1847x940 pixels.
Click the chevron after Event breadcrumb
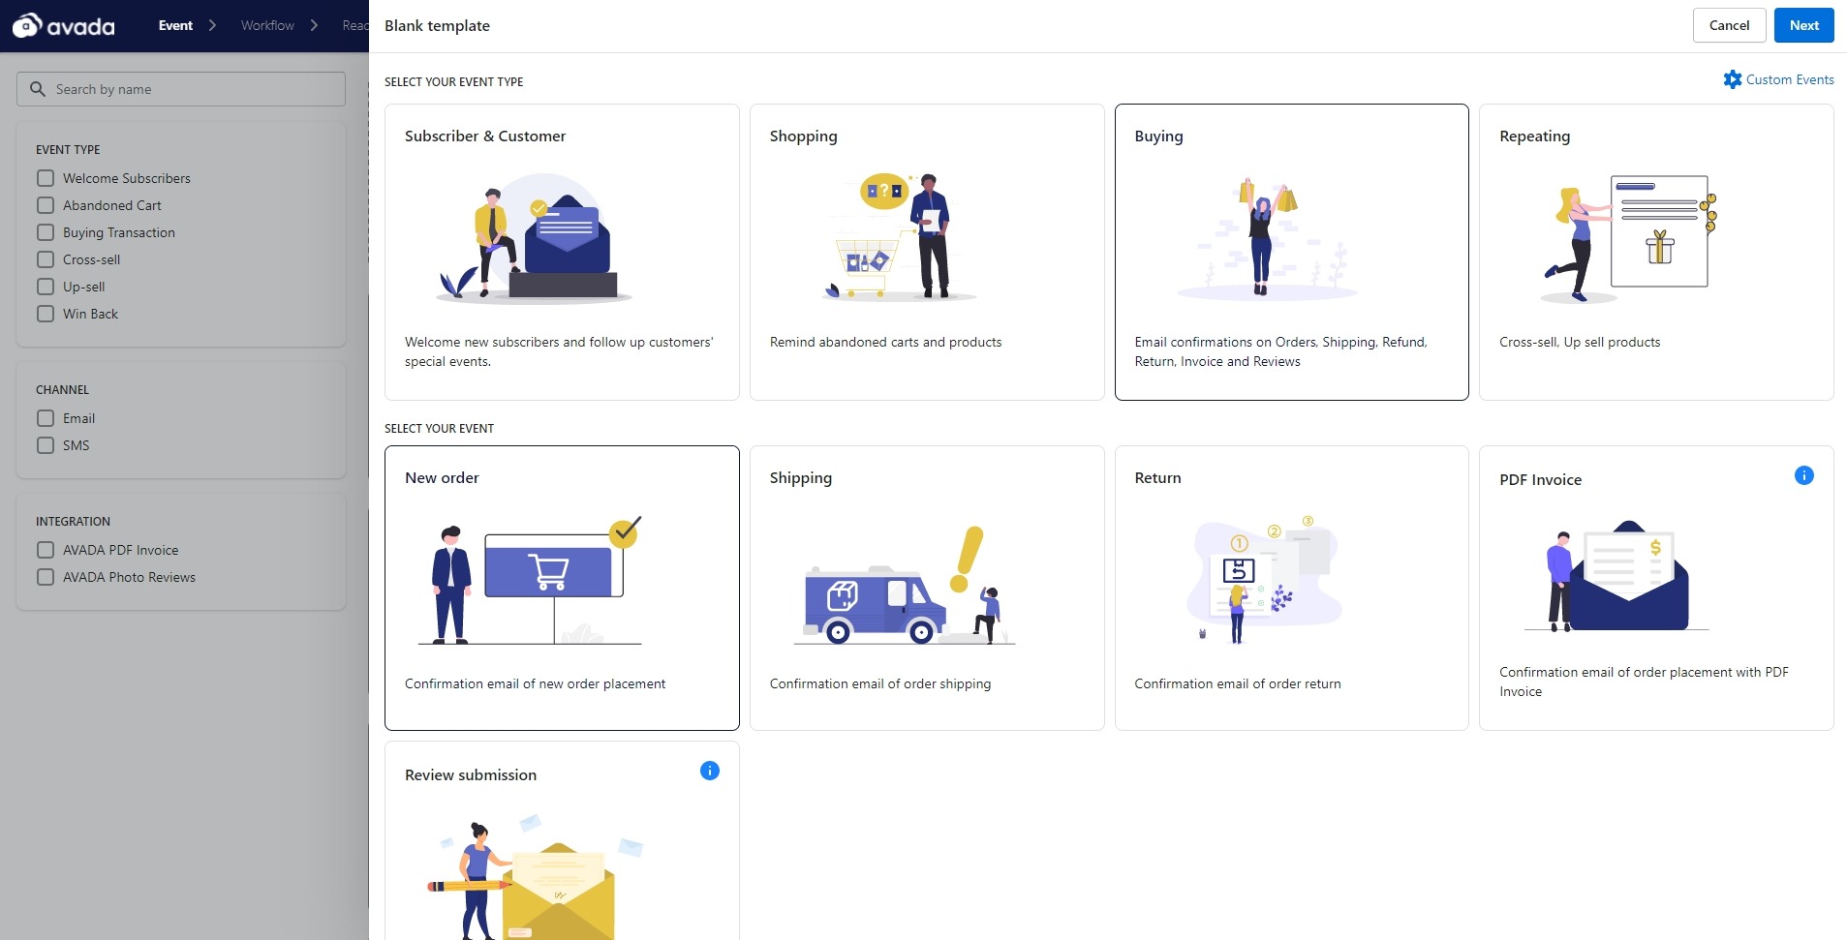tap(212, 25)
